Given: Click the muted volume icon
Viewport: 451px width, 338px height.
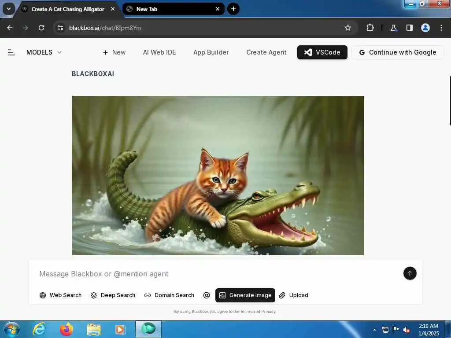Looking at the screenshot, I should [407, 330].
